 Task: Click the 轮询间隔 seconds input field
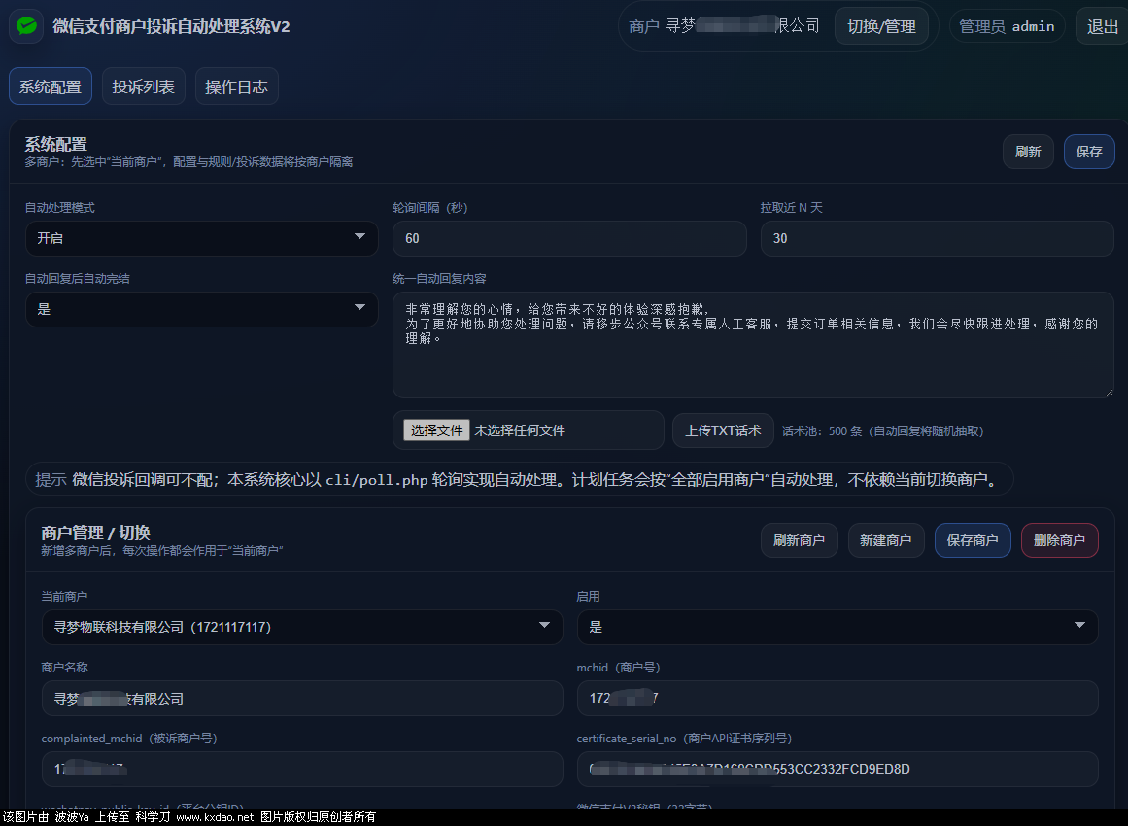pyautogui.click(x=568, y=238)
